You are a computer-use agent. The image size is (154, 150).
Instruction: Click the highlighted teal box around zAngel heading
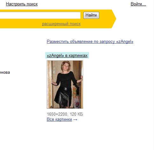67,55
